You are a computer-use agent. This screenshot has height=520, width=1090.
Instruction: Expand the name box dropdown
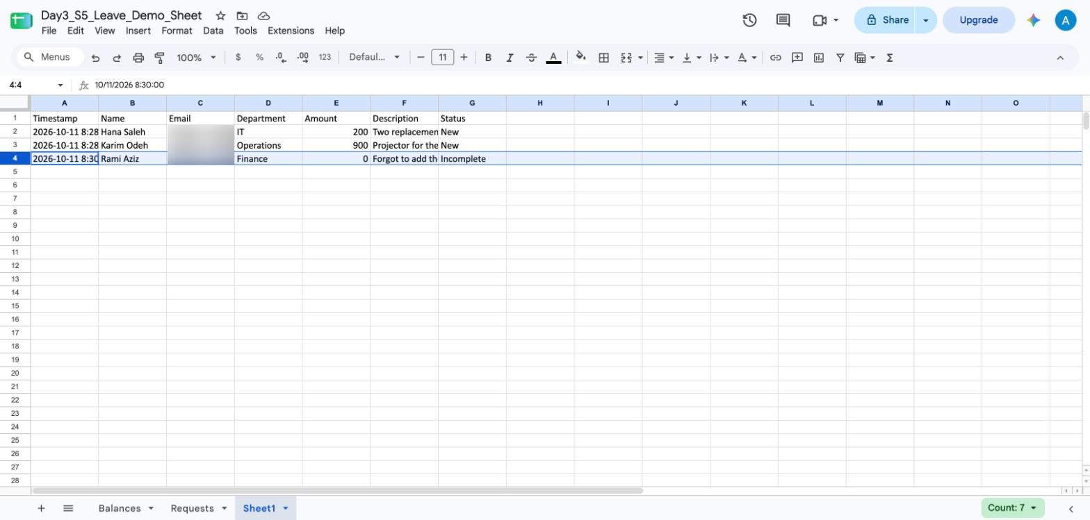pyautogui.click(x=60, y=85)
